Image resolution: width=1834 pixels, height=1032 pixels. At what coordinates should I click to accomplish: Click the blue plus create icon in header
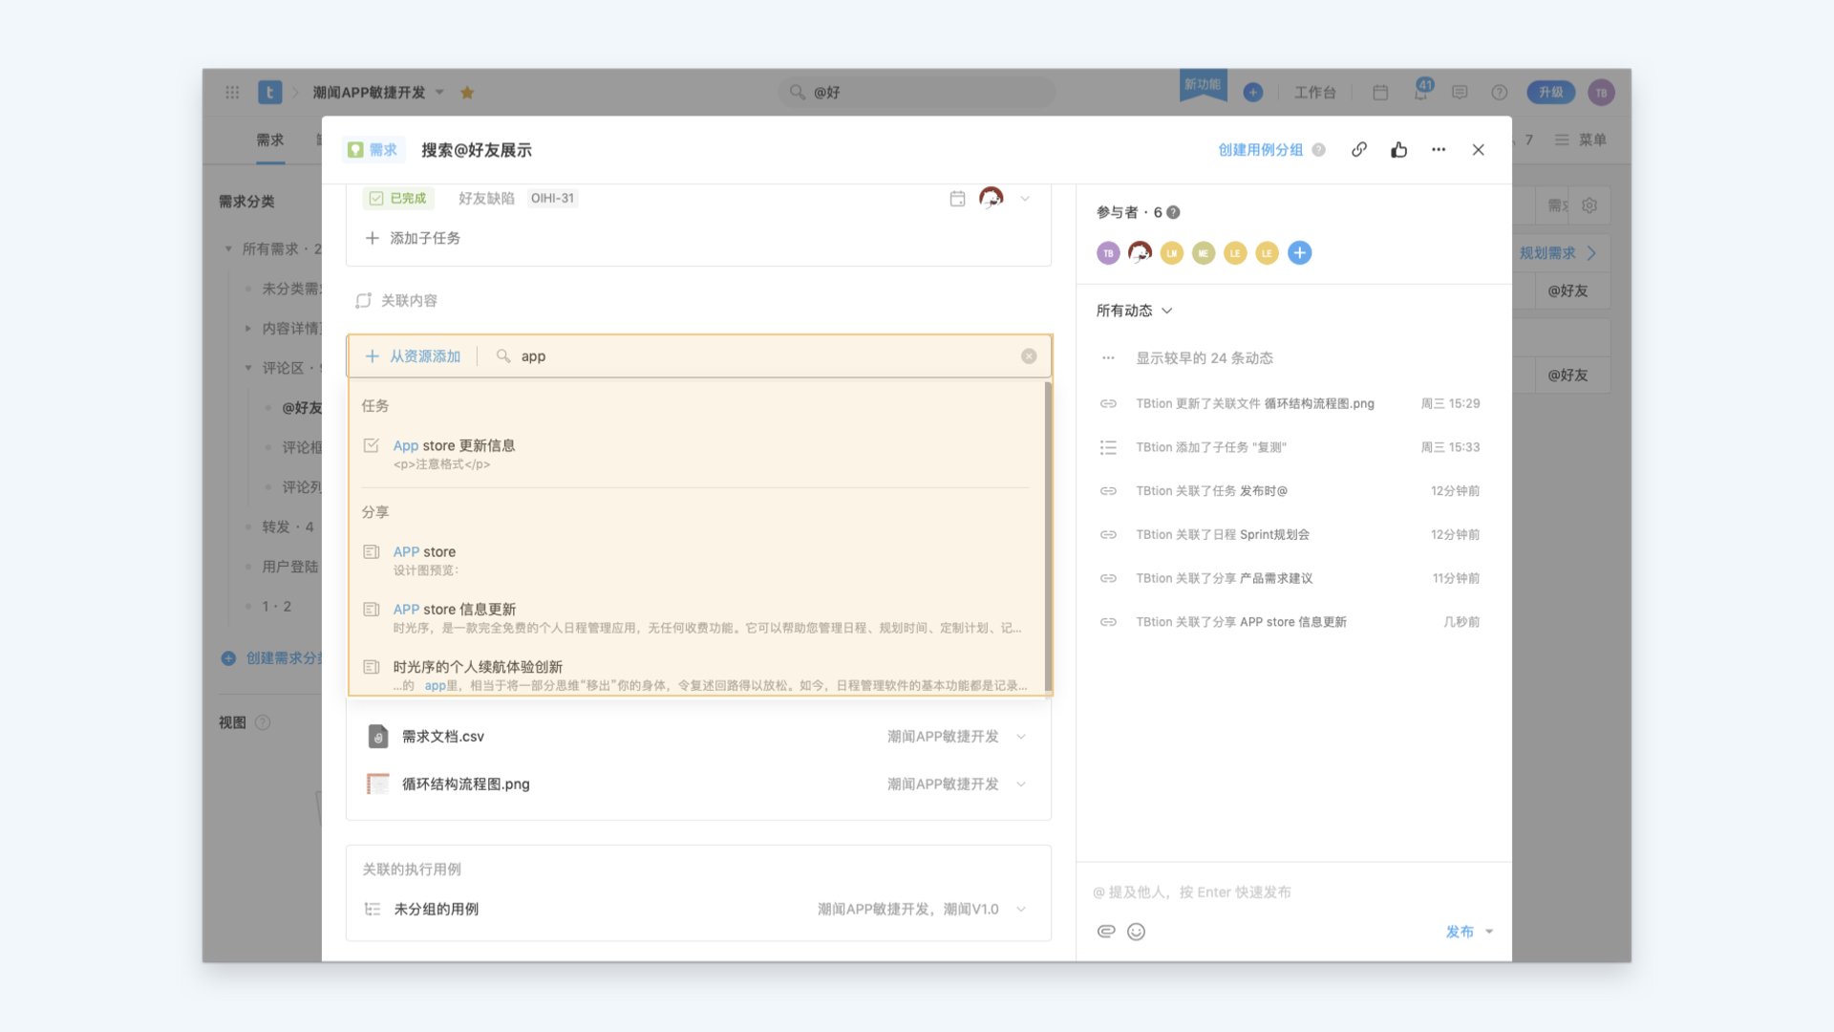pos(1253,93)
